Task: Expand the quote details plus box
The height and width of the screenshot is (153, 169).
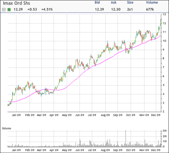Action: [x=4, y=10]
